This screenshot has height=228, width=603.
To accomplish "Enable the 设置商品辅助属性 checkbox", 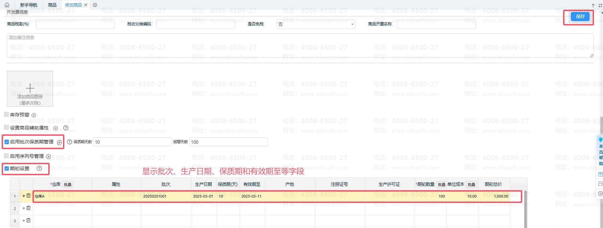I will [x=6, y=127].
